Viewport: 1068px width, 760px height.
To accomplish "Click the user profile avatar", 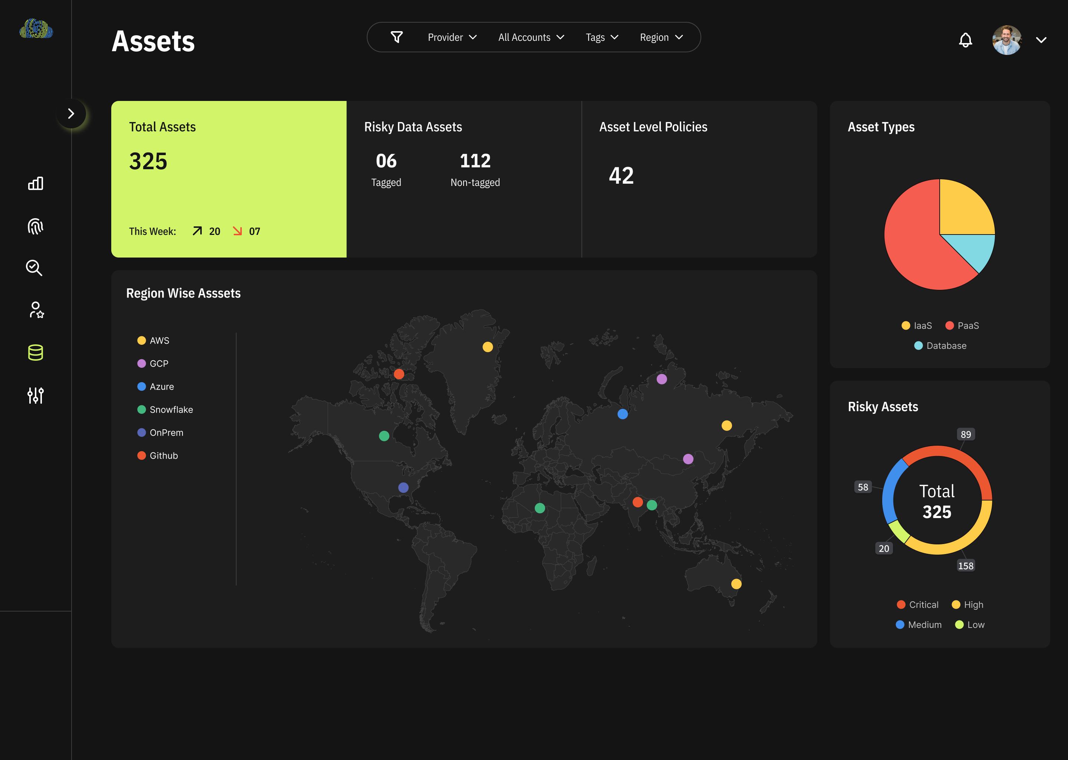I will pyautogui.click(x=1007, y=40).
